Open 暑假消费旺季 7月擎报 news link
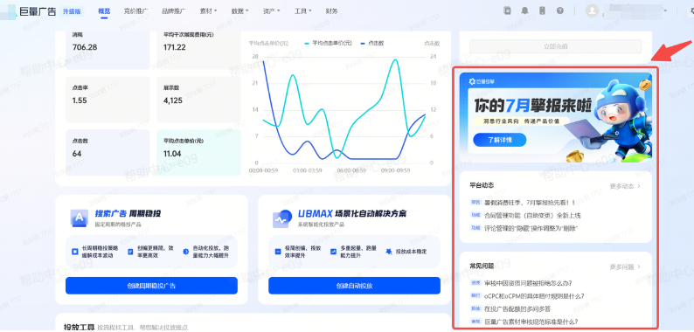This screenshot has height=332, width=694. tap(529, 203)
